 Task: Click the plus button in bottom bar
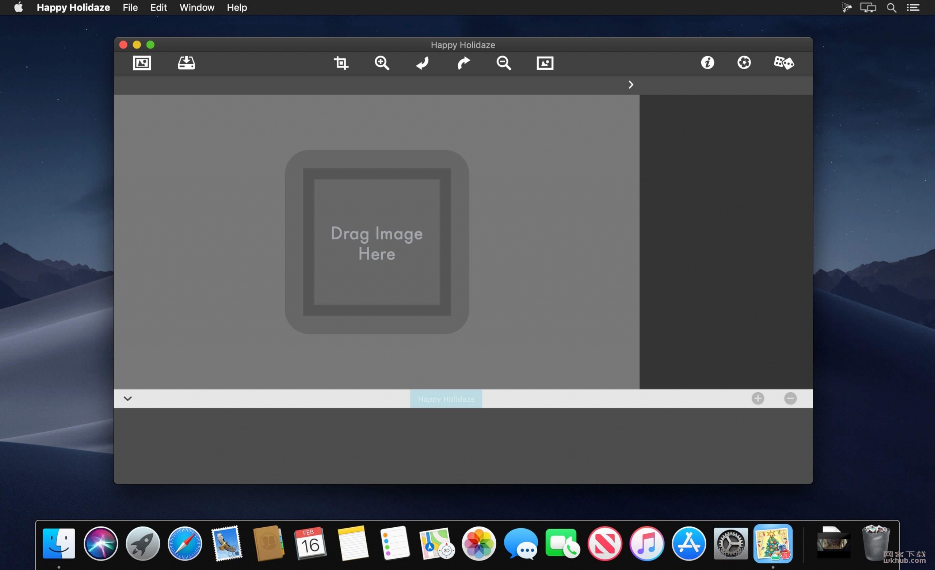pyautogui.click(x=758, y=398)
